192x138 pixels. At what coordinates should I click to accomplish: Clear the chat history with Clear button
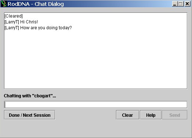[x=127, y=115]
